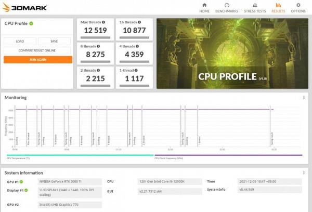Click the SystemInfo version v5.44.969 field
Viewport: 312px width, 212px height.
[269, 190]
